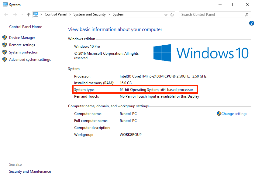Screen dimensions: 255x180
Task: Click the search magnifier icon
Action: pyautogui.click(x=246, y=14)
